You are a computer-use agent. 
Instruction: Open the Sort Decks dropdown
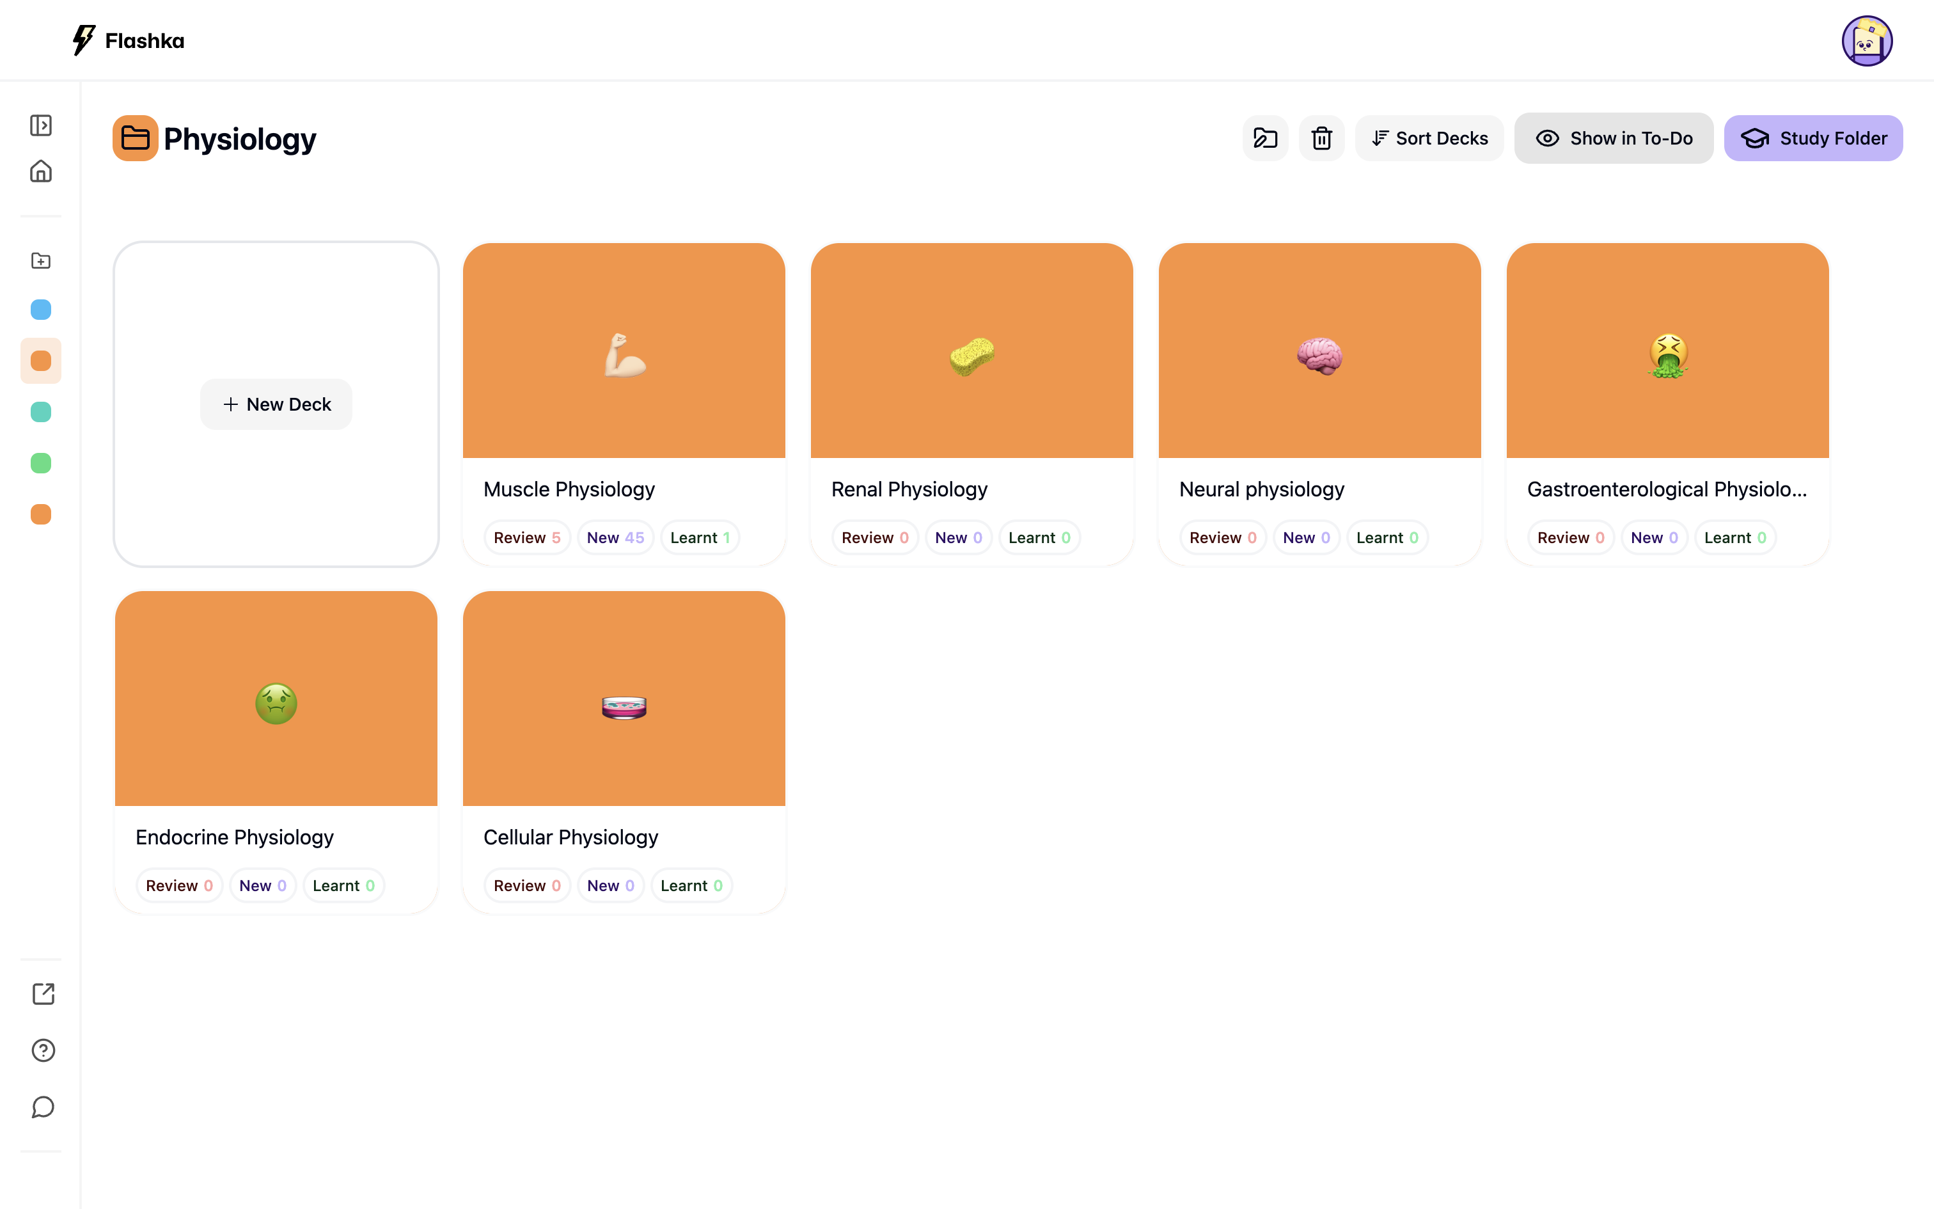[1429, 138]
